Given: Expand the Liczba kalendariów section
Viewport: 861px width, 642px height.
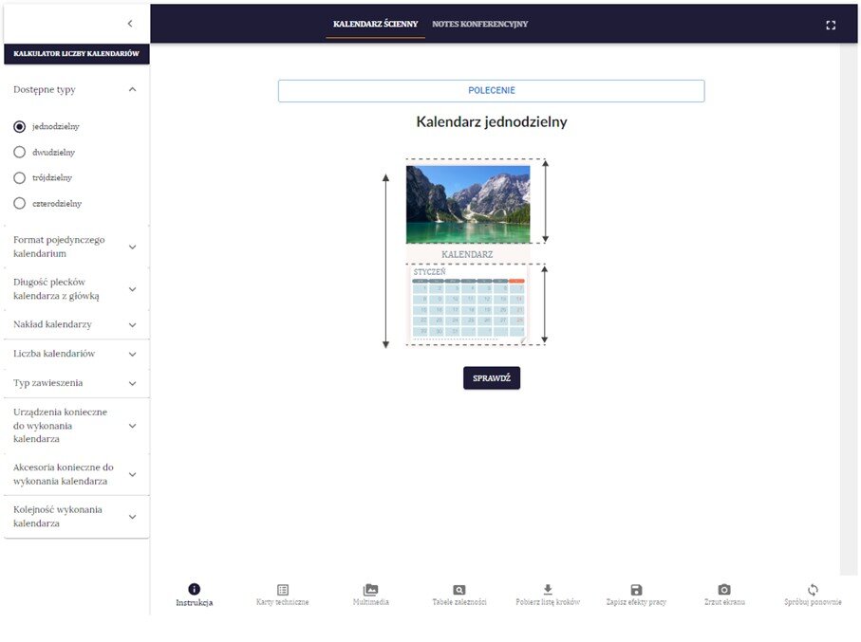Looking at the screenshot, I should (77, 354).
